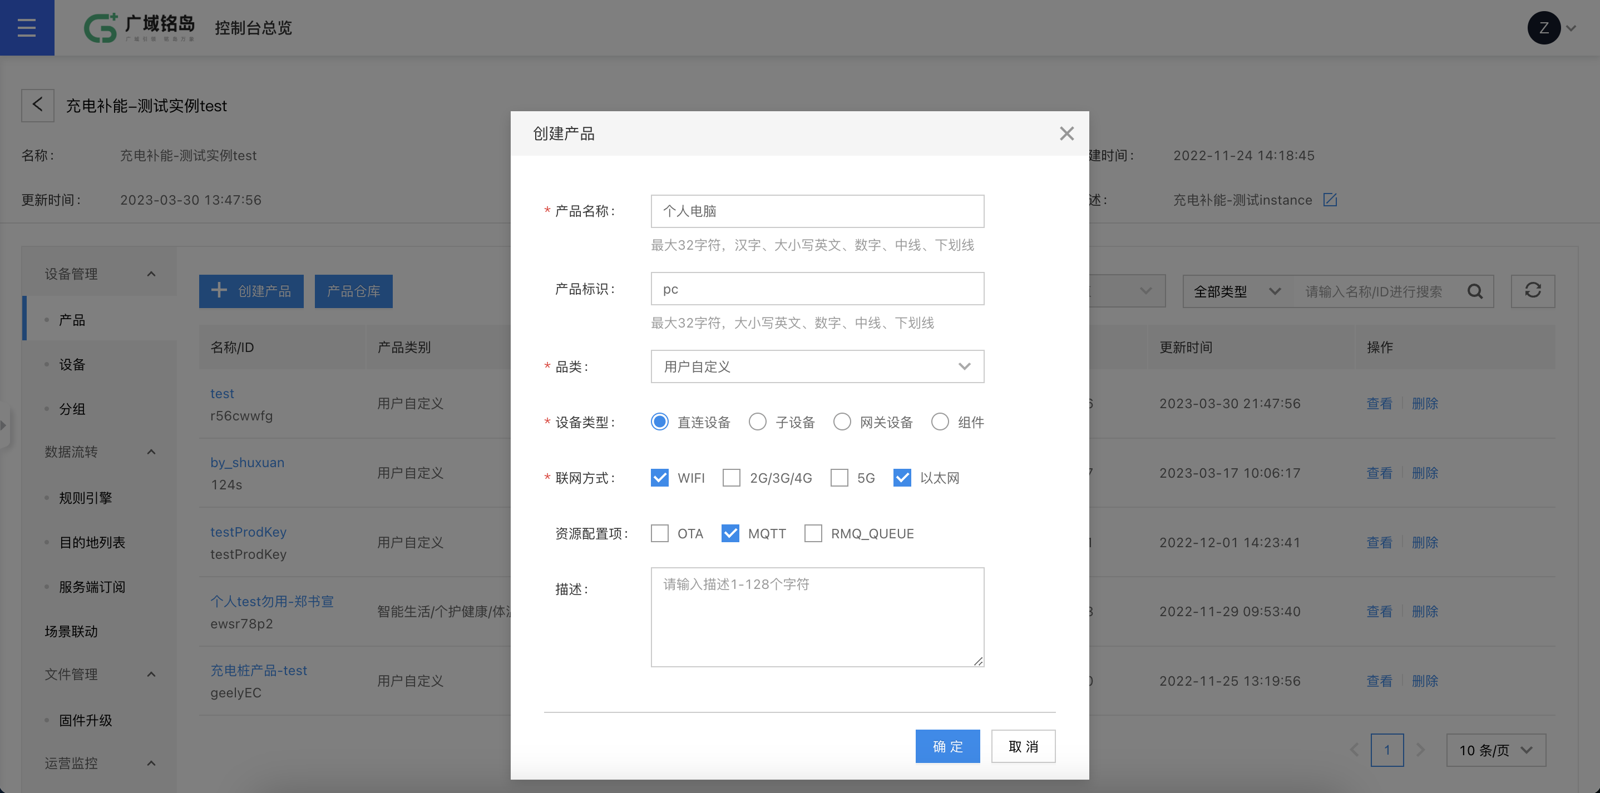Select page 1 in pagination

tap(1387, 750)
